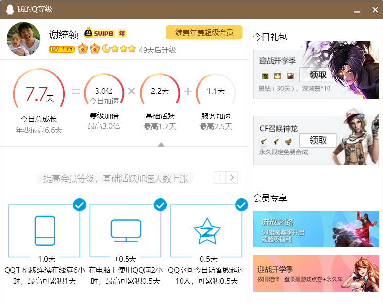Go to next tip with right arrow
The image size is (383, 304).
tap(232, 177)
